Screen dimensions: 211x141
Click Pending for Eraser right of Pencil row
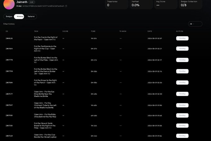182,82
